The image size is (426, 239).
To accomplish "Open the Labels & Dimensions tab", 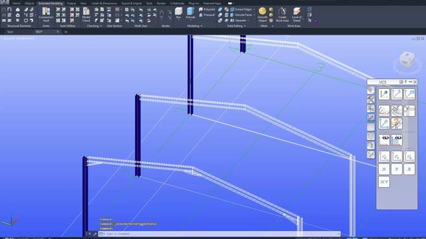I will [x=105, y=3].
